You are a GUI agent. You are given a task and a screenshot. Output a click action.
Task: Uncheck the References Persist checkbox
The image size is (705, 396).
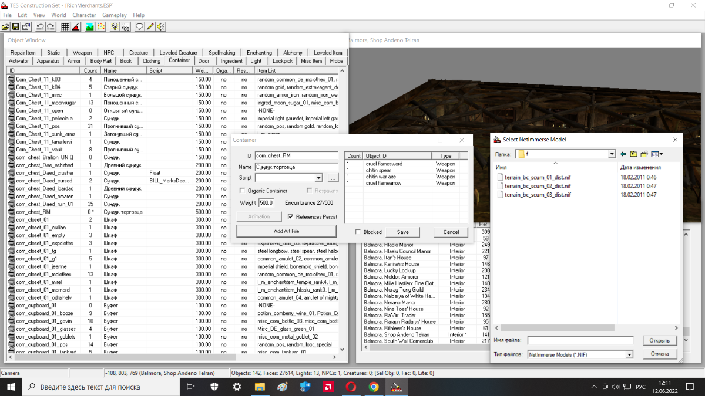pyautogui.click(x=290, y=216)
